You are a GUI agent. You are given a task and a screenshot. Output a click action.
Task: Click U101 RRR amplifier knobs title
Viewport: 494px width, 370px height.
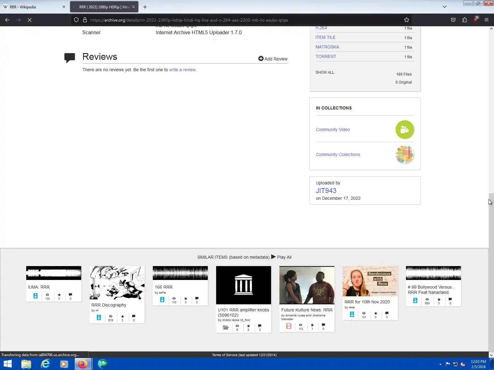(243, 312)
